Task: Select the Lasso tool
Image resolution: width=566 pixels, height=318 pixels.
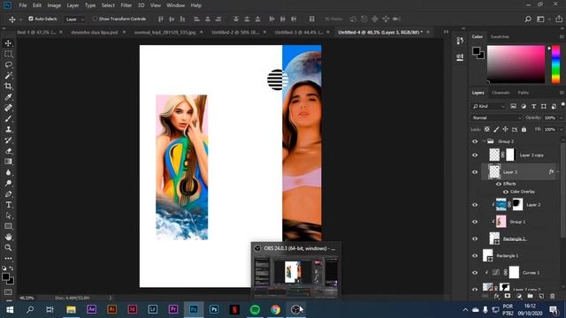Action: point(8,64)
